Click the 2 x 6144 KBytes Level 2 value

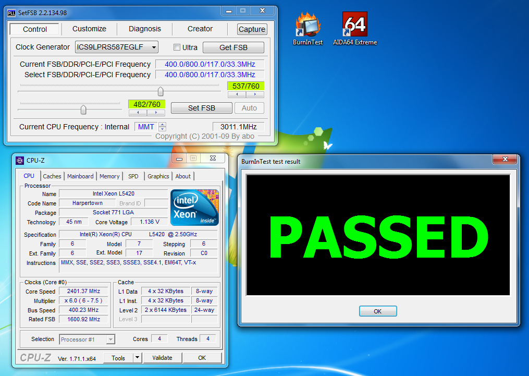pos(166,310)
